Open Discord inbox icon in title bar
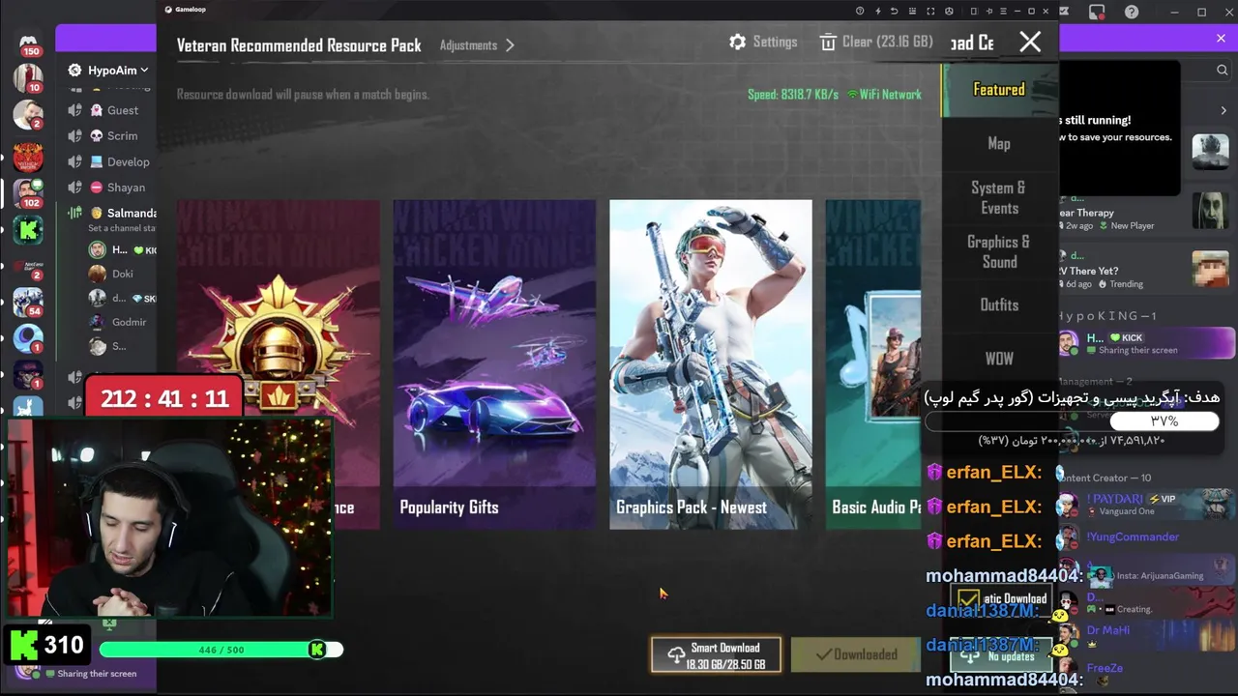 point(1097,12)
